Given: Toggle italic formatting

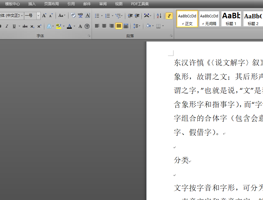Looking at the screenshot, I should click(7, 26).
